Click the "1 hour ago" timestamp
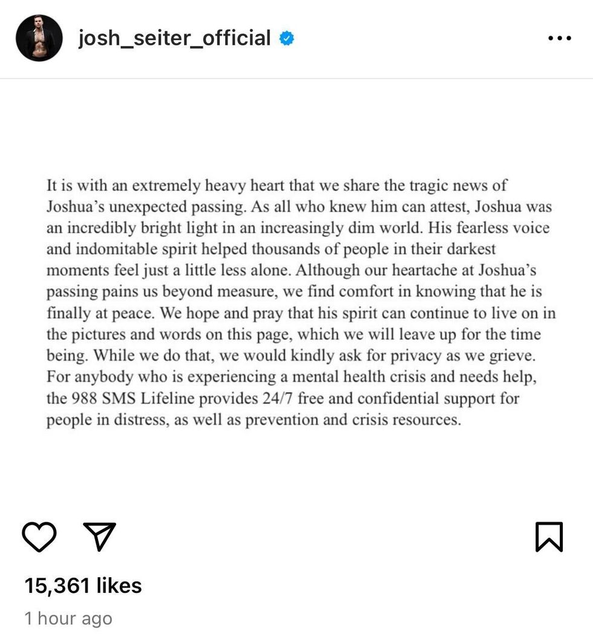The height and width of the screenshot is (642, 593). pos(68,618)
